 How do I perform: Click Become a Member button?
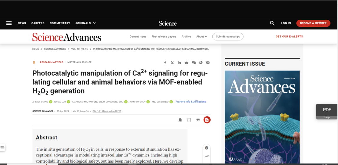pyautogui.click(x=313, y=23)
